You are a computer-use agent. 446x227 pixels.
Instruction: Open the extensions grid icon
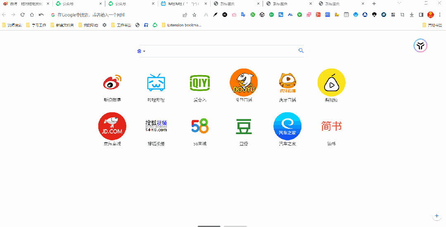[393, 15]
